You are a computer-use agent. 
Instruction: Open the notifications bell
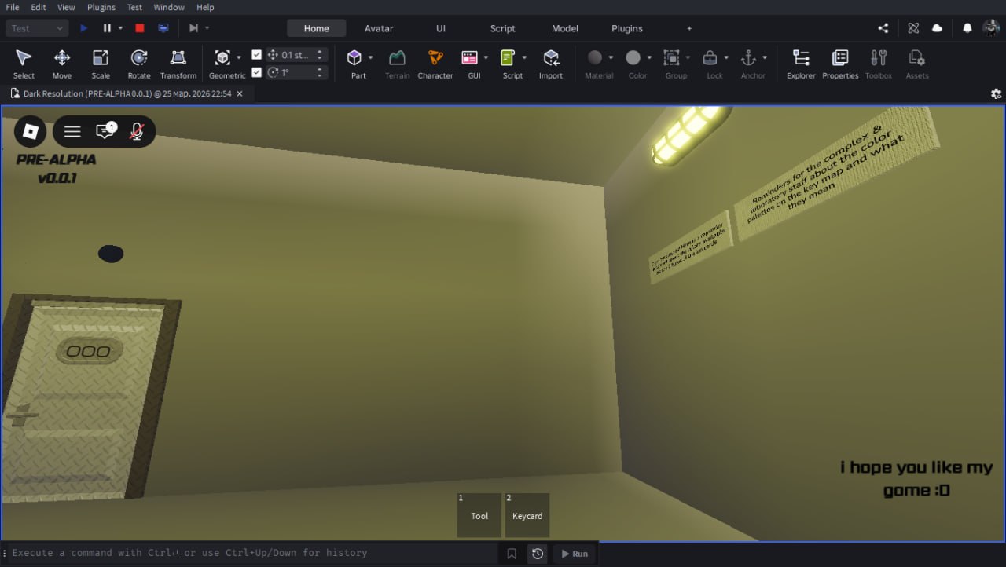click(x=967, y=28)
